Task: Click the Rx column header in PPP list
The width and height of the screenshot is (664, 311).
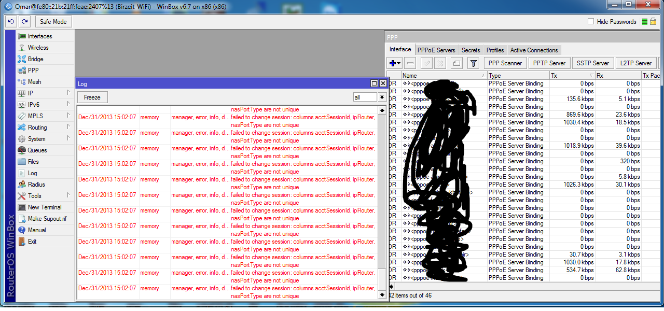Action: click(618, 76)
